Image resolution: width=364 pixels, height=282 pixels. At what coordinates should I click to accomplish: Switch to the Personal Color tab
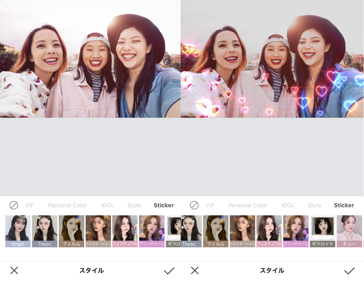tap(67, 205)
